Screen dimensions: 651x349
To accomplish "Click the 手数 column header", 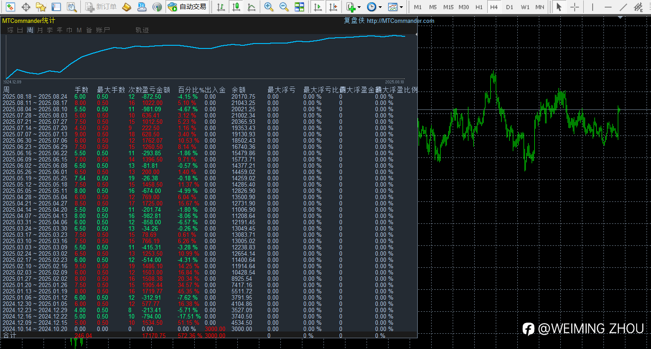I will 82,90.
